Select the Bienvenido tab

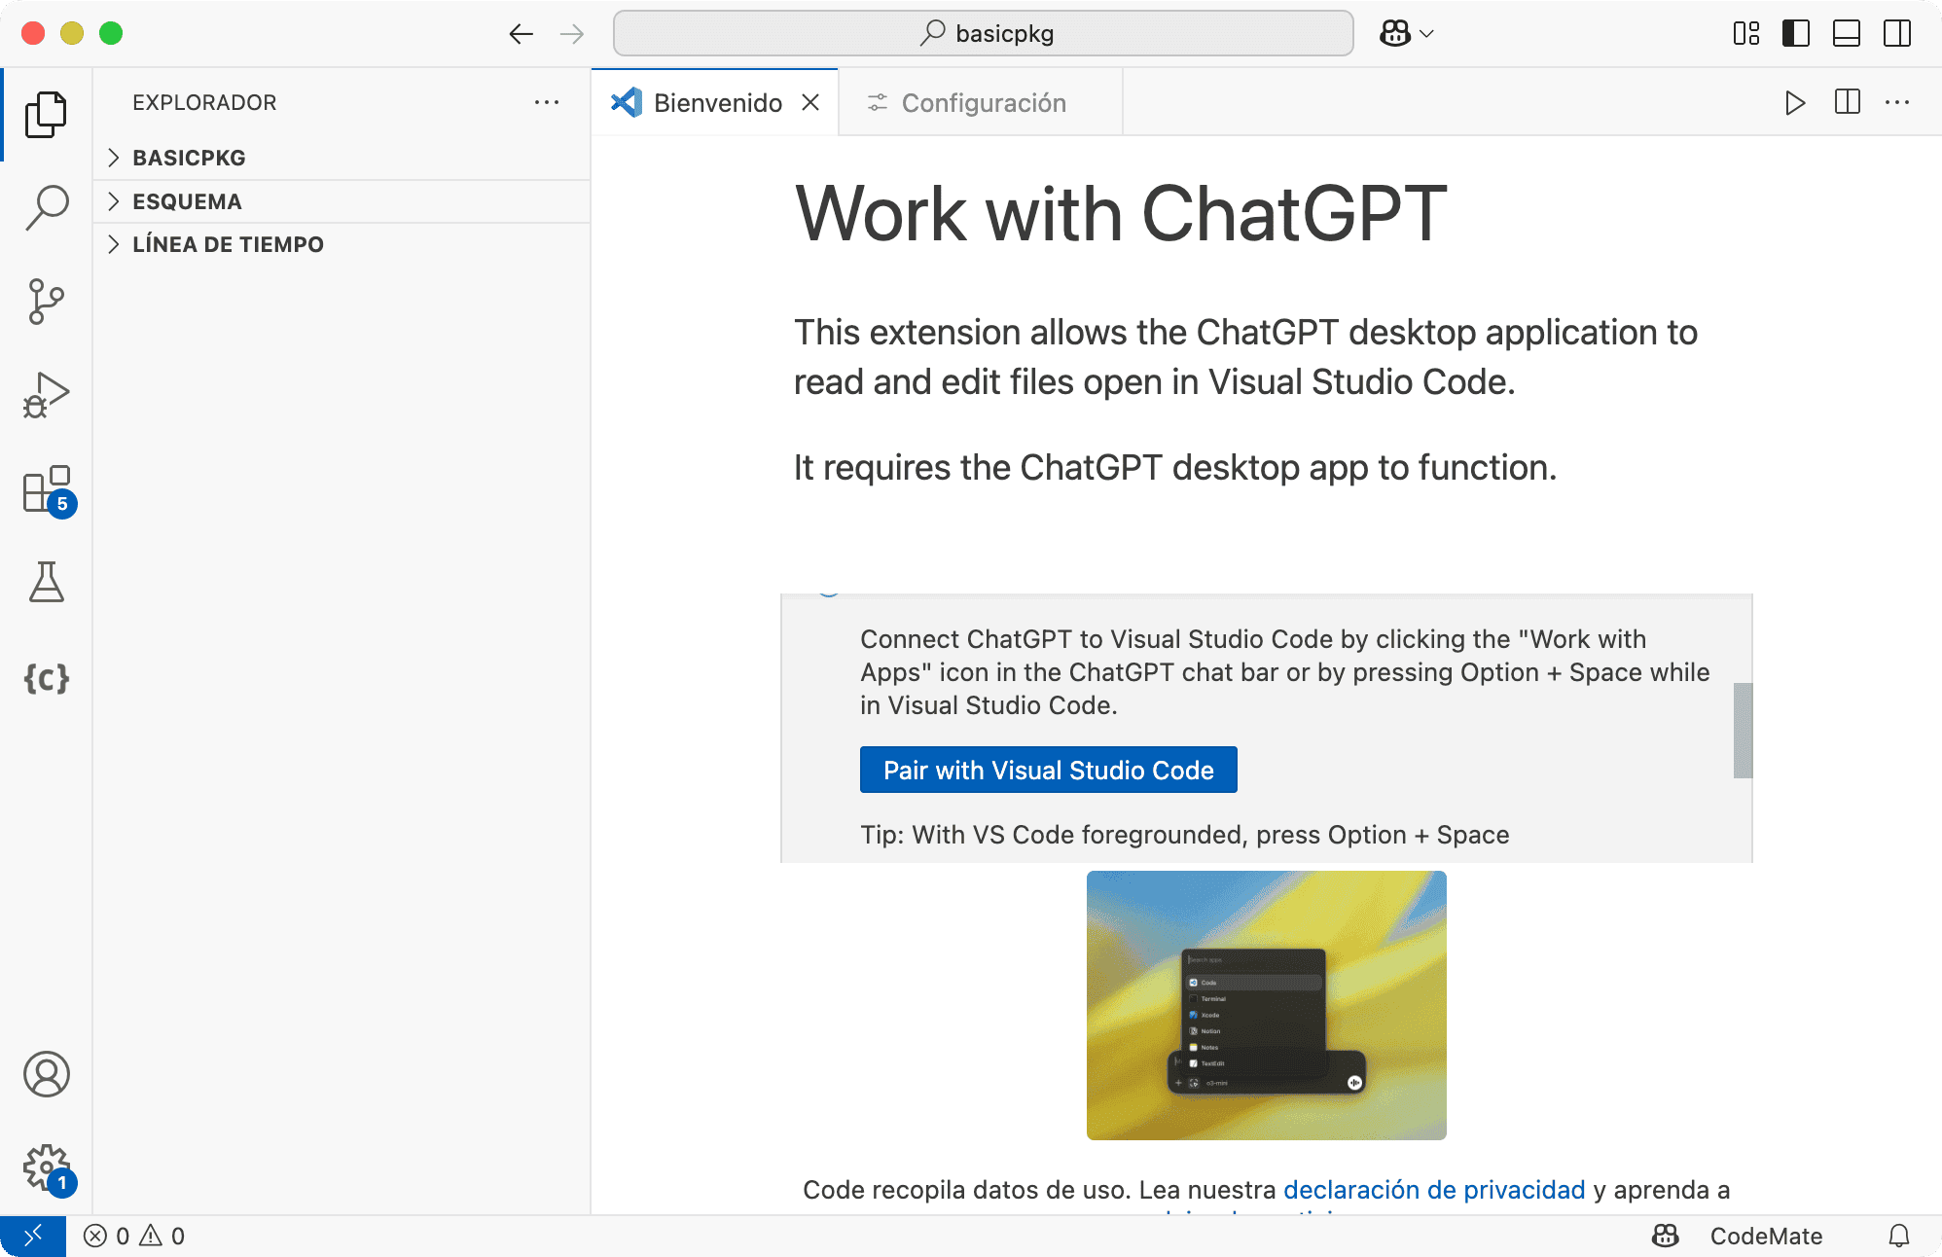(x=717, y=102)
